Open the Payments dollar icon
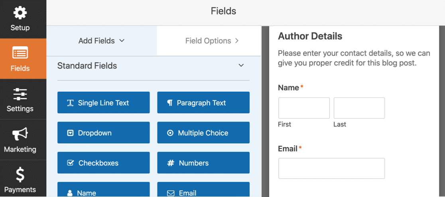445x197 pixels. pos(20,175)
